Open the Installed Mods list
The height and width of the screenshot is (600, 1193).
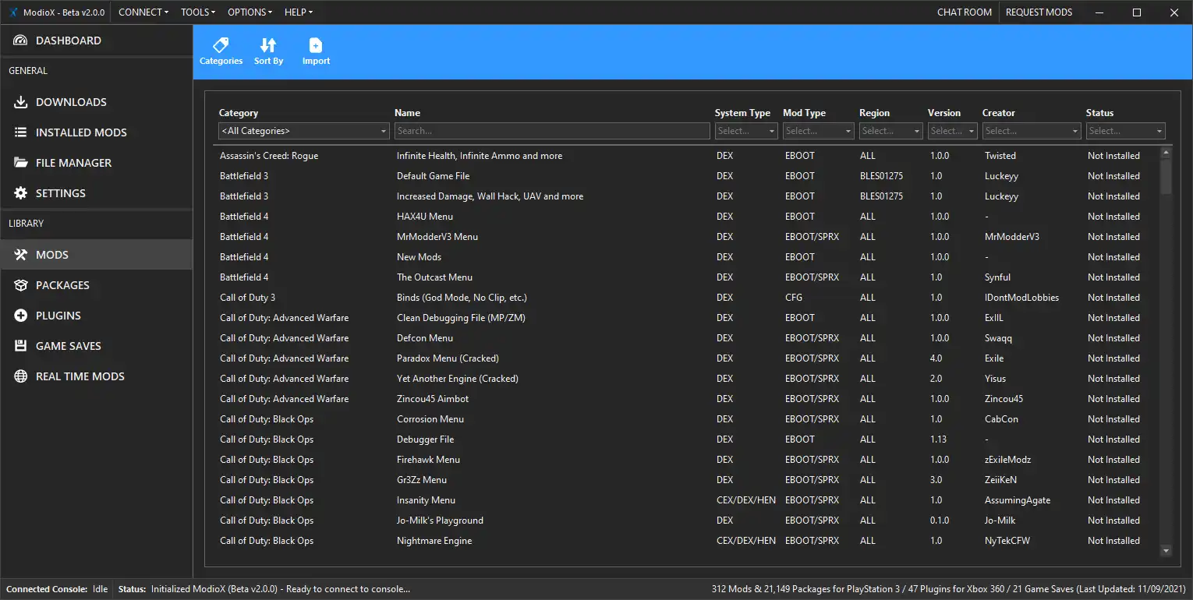[81, 132]
